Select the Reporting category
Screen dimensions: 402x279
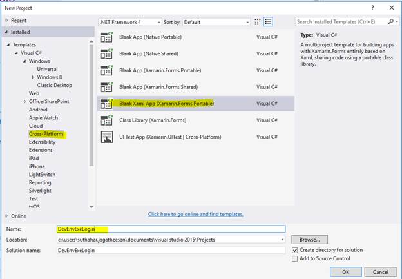[40, 182]
